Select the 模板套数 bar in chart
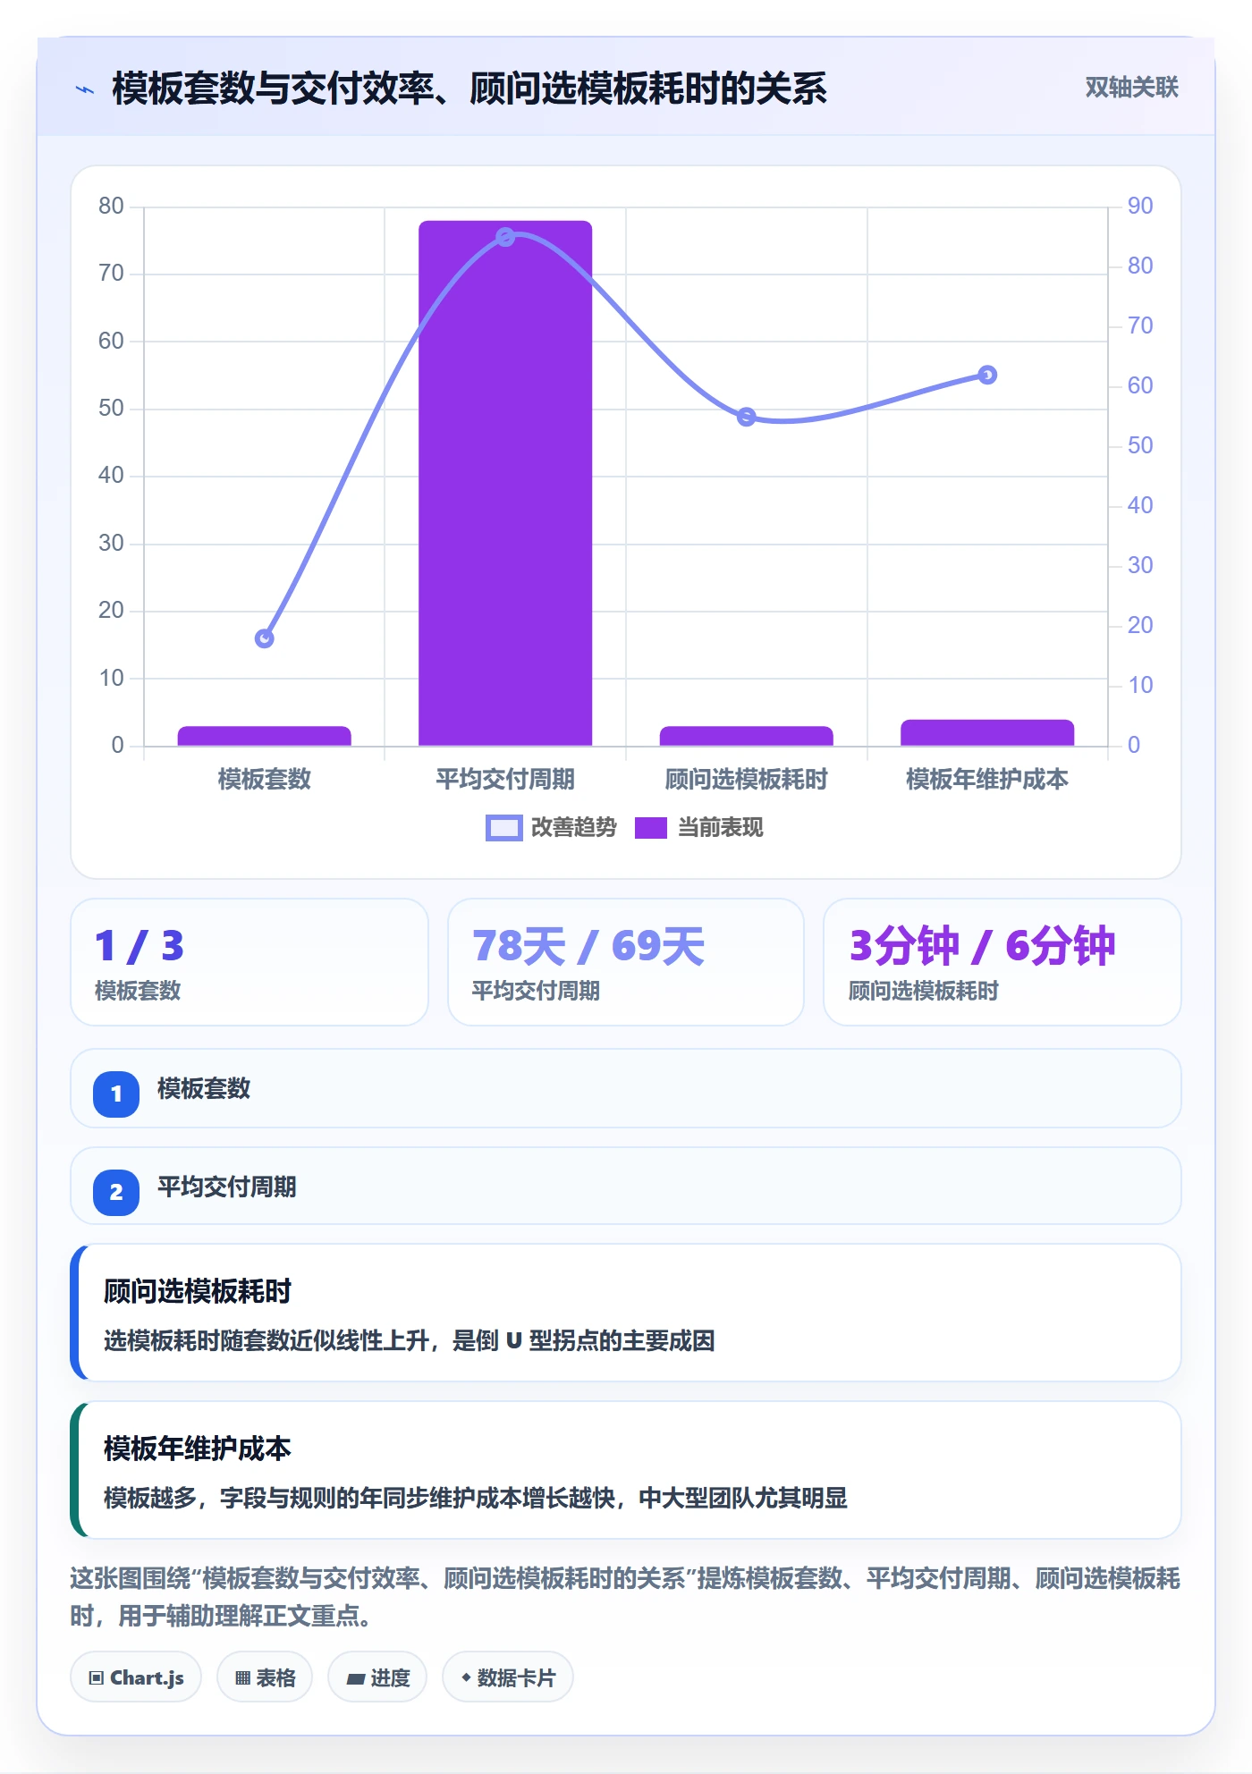The height and width of the screenshot is (1774, 1252). [x=264, y=736]
